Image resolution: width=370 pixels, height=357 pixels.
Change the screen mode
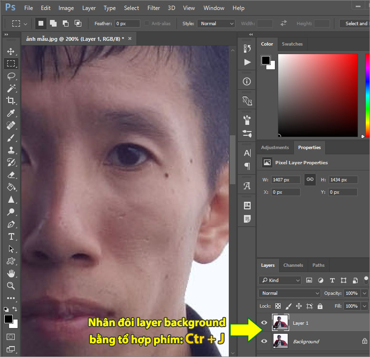point(10,349)
